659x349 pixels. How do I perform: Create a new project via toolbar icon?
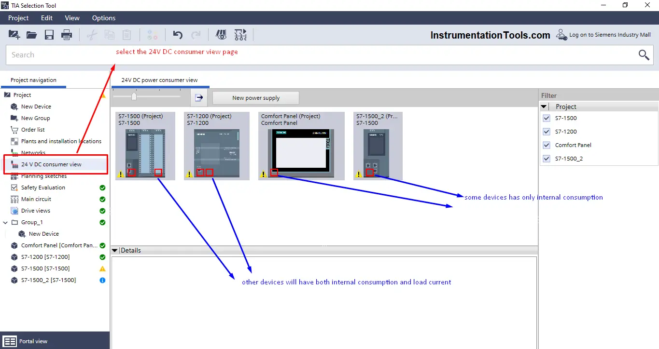tap(14, 35)
